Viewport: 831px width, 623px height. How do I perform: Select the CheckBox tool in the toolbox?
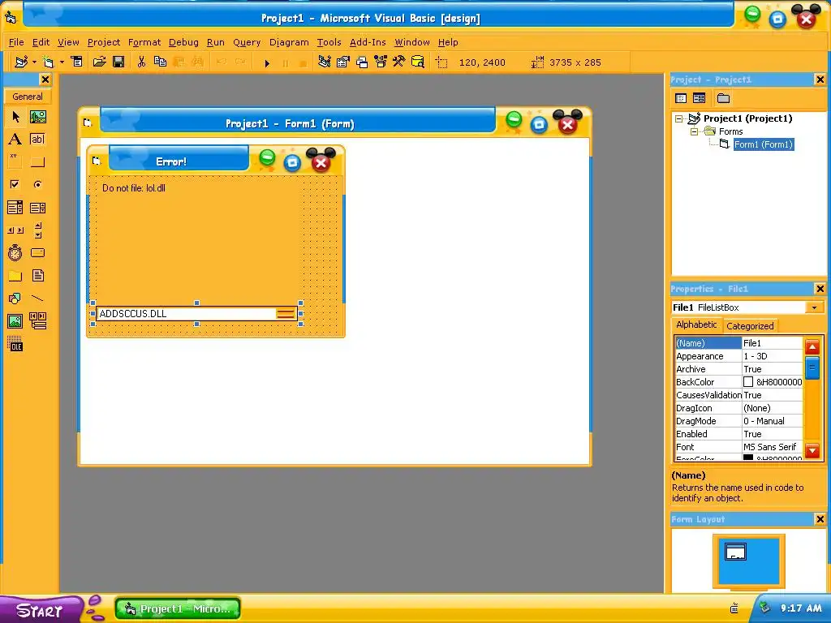click(15, 184)
